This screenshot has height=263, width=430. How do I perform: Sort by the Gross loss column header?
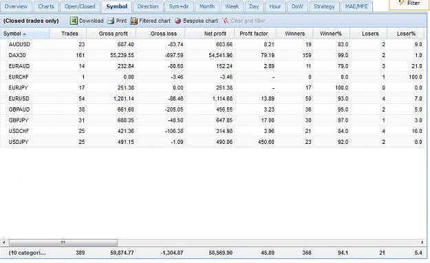[160, 34]
